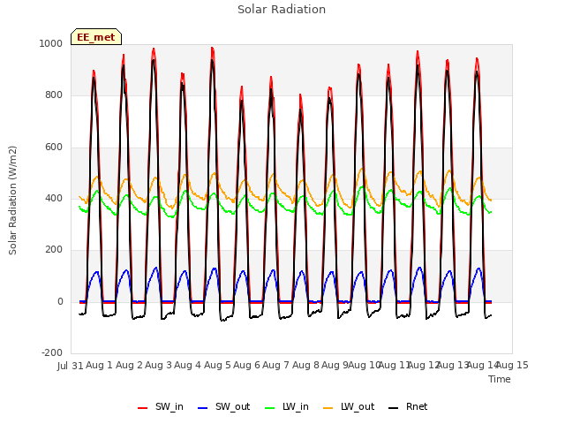565x424 pixels.
Task: Click the Aug 5 x-axis tick label
Action: pos(217,365)
